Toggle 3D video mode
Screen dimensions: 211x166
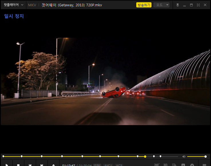pos(165,165)
